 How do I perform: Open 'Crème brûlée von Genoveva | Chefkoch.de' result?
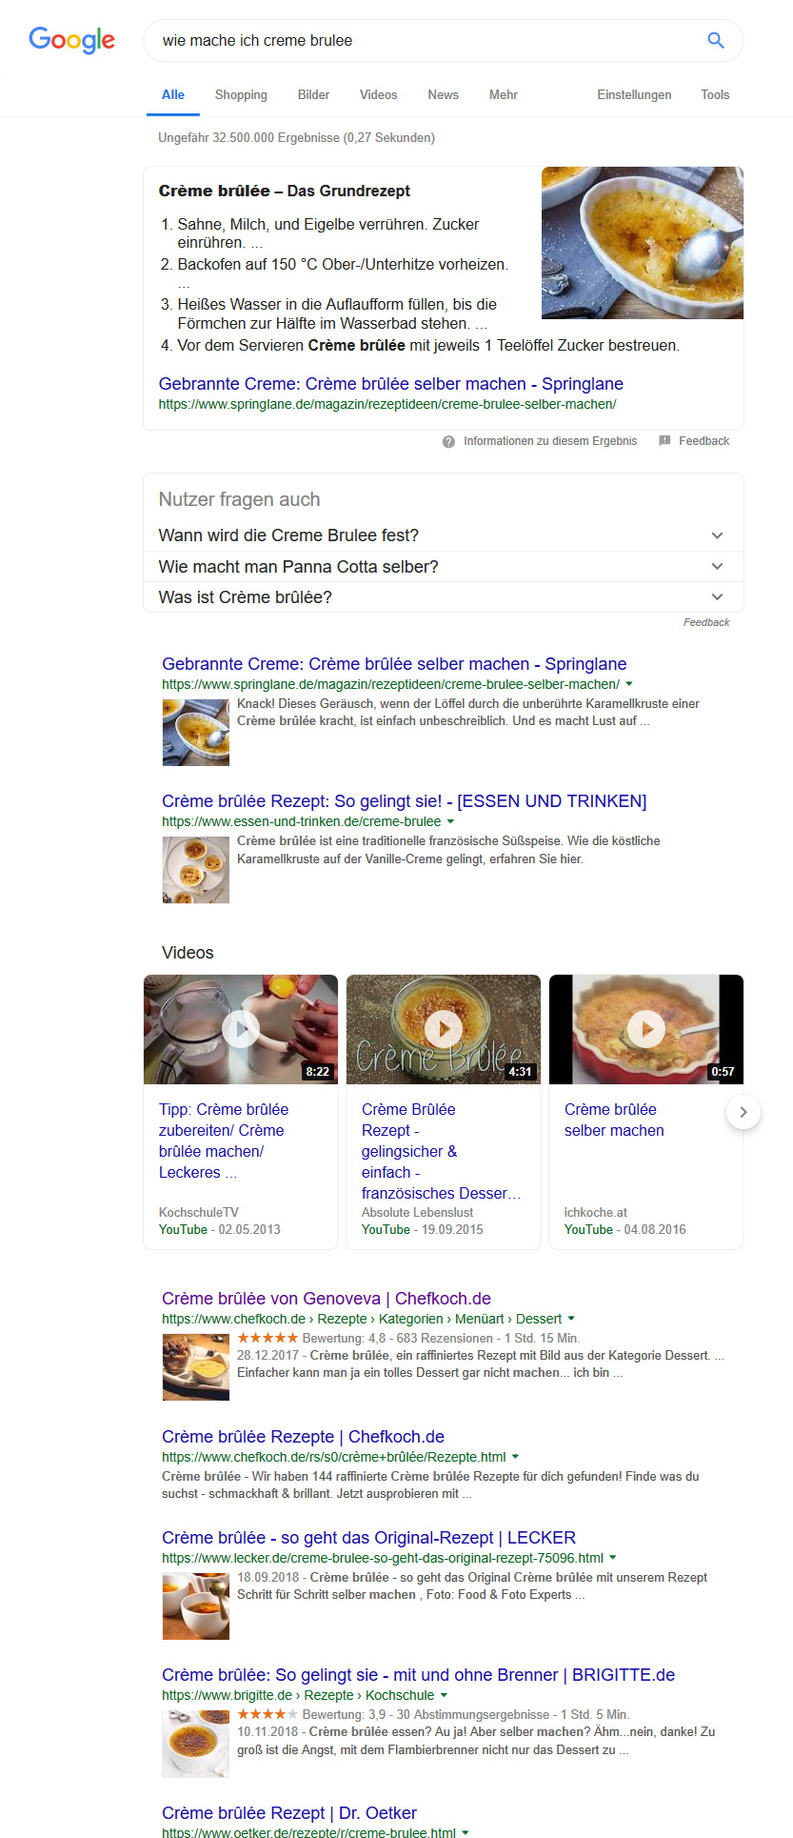(x=327, y=1299)
